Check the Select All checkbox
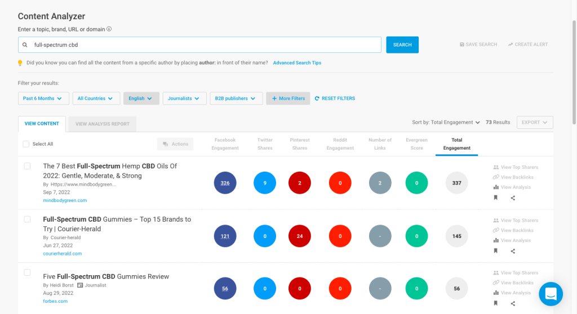 [26, 144]
